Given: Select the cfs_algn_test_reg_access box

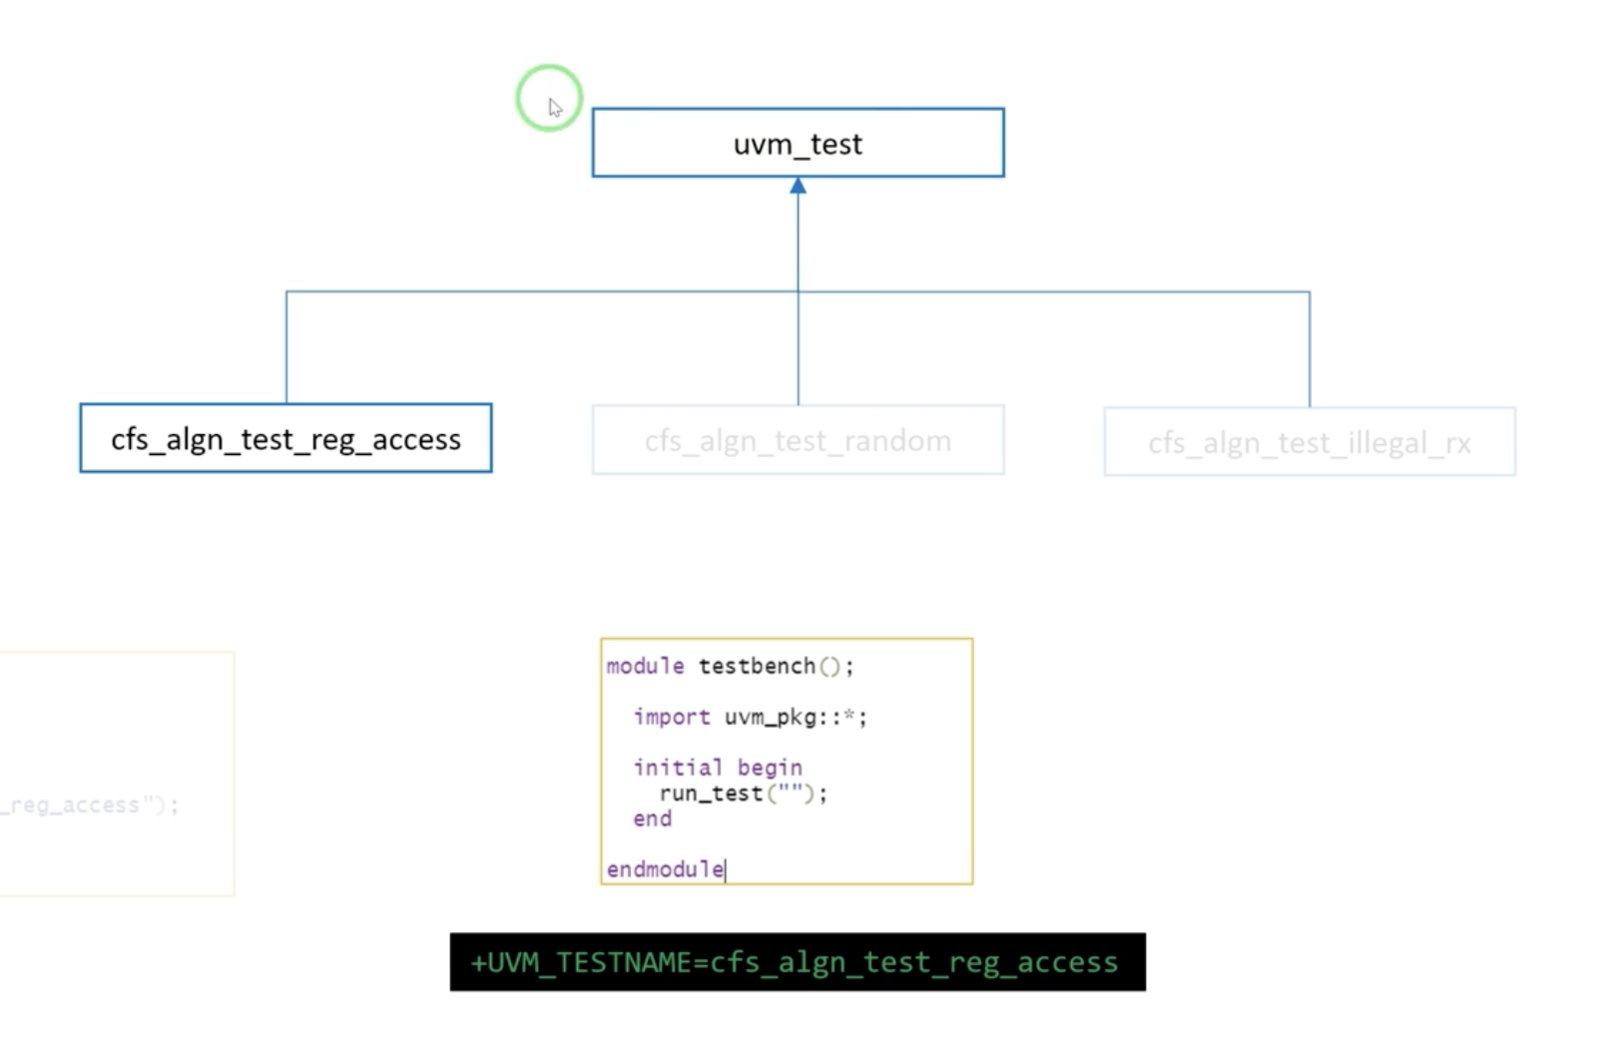Looking at the screenshot, I should (285, 438).
